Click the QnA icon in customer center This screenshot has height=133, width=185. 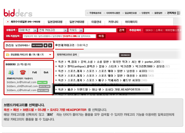tap(46, 72)
